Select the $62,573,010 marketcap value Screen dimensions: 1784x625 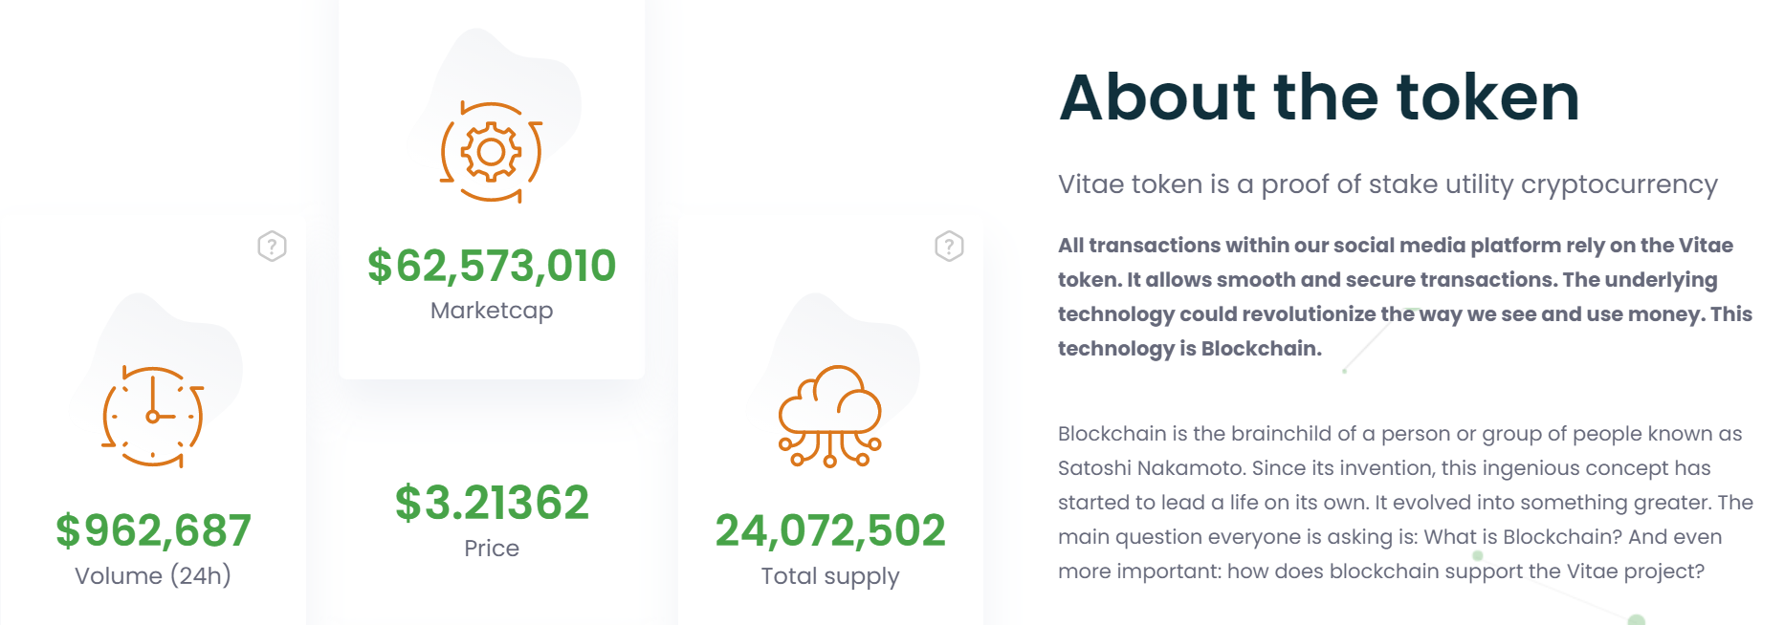492,266
